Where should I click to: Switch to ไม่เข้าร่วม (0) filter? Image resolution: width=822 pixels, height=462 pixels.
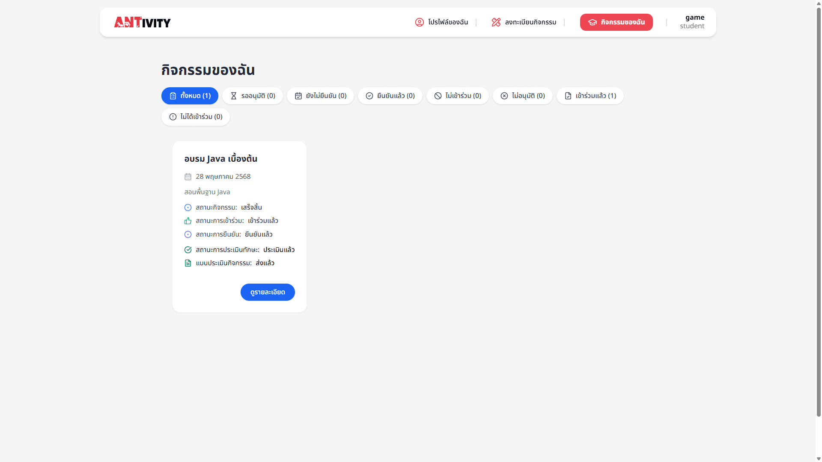point(457,96)
